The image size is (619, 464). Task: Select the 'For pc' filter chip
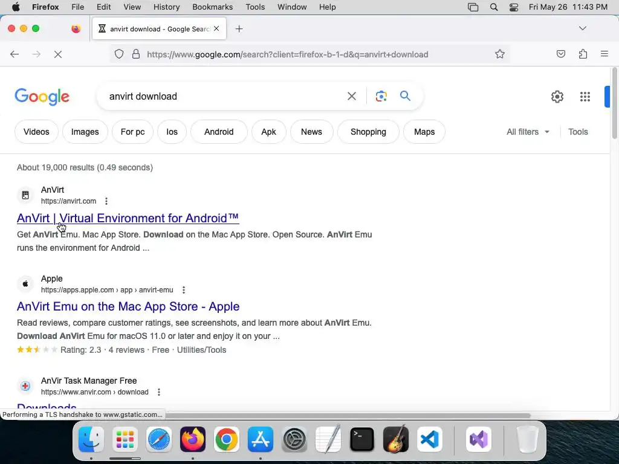click(x=132, y=132)
